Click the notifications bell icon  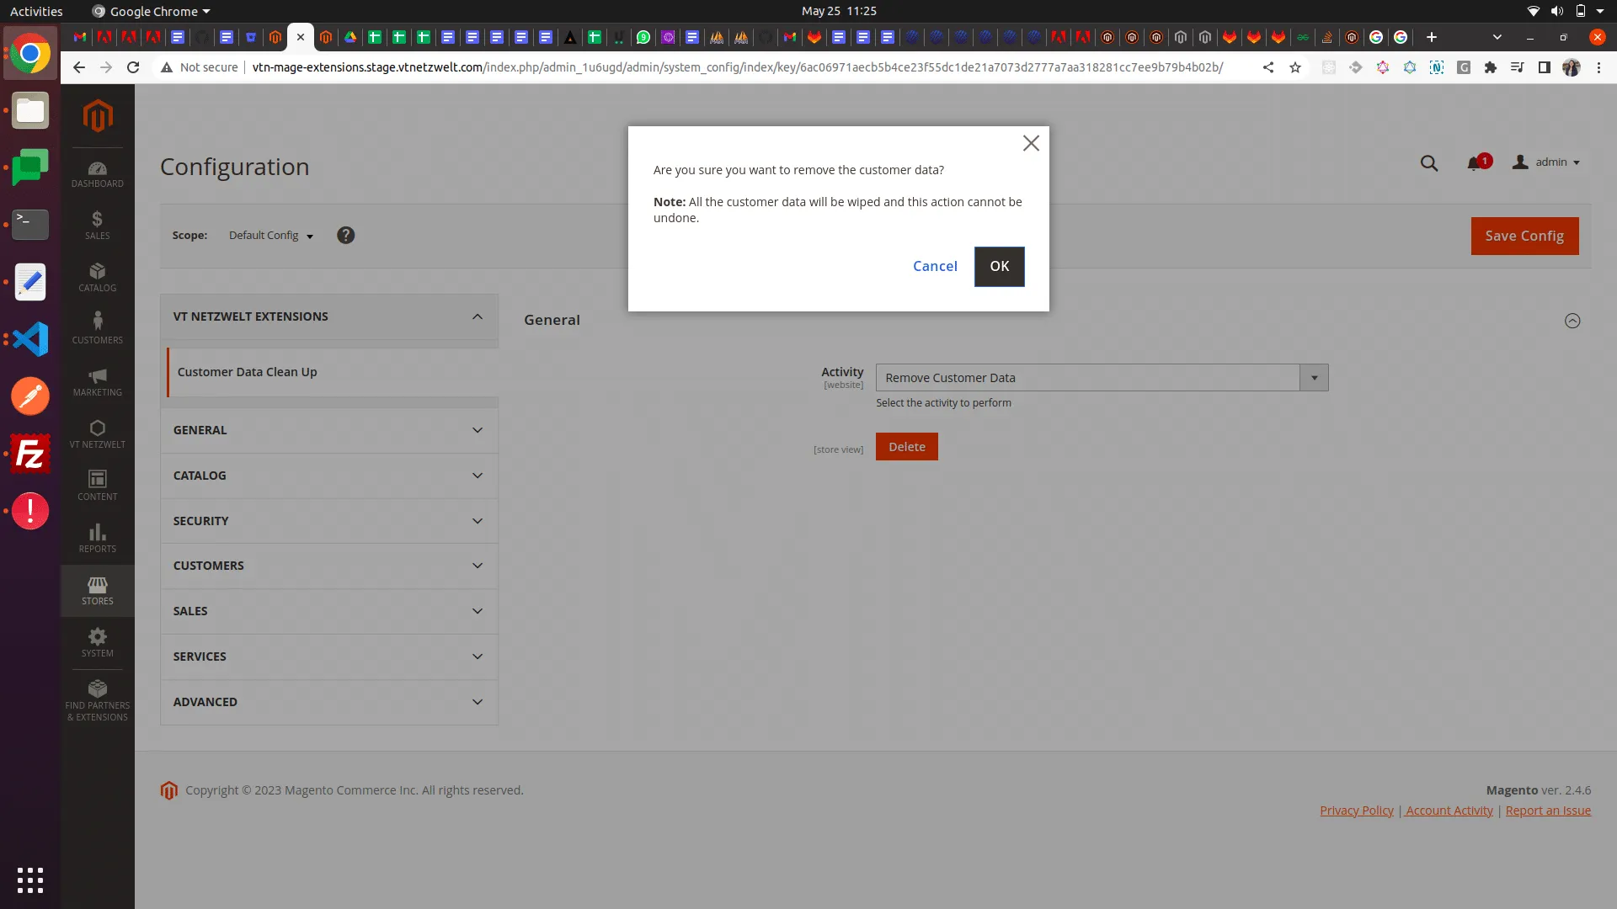(x=1474, y=163)
